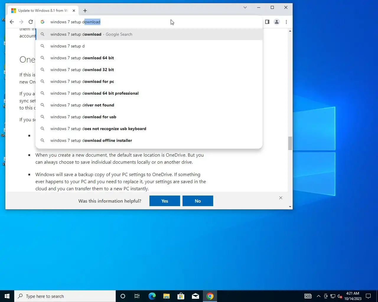Click the 'Type here to search' taskbar box
Viewport: 378px width, 302px height.
[65, 296]
